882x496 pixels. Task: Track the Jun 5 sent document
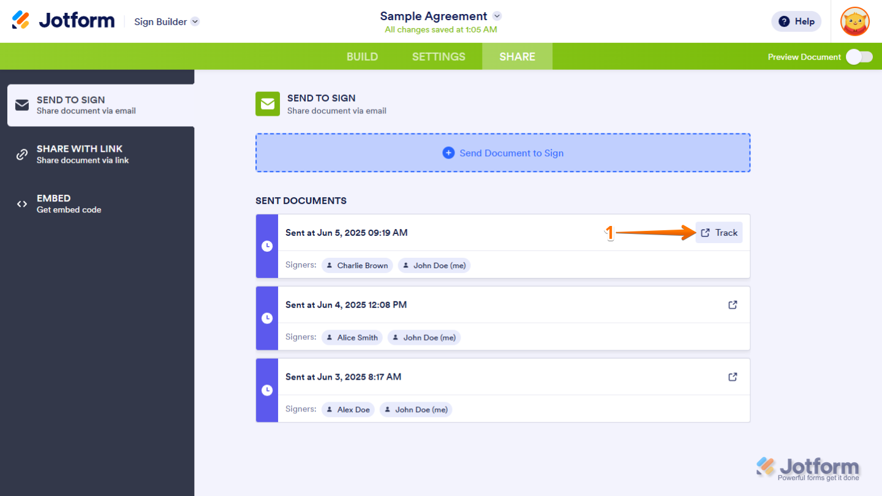tap(718, 232)
